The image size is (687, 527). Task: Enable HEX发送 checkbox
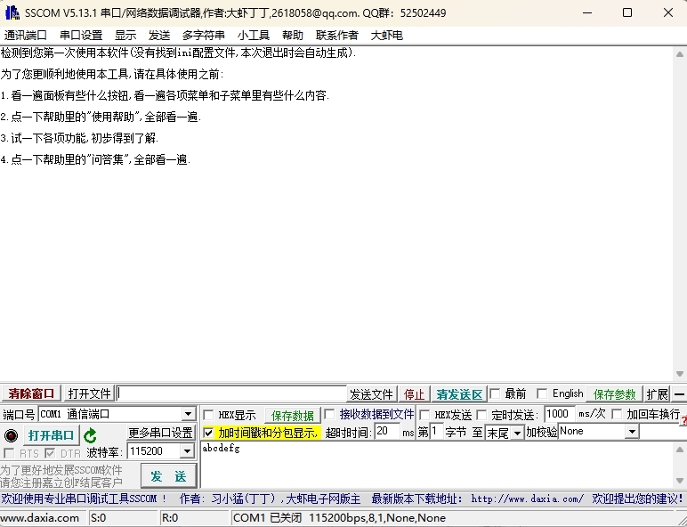424,414
